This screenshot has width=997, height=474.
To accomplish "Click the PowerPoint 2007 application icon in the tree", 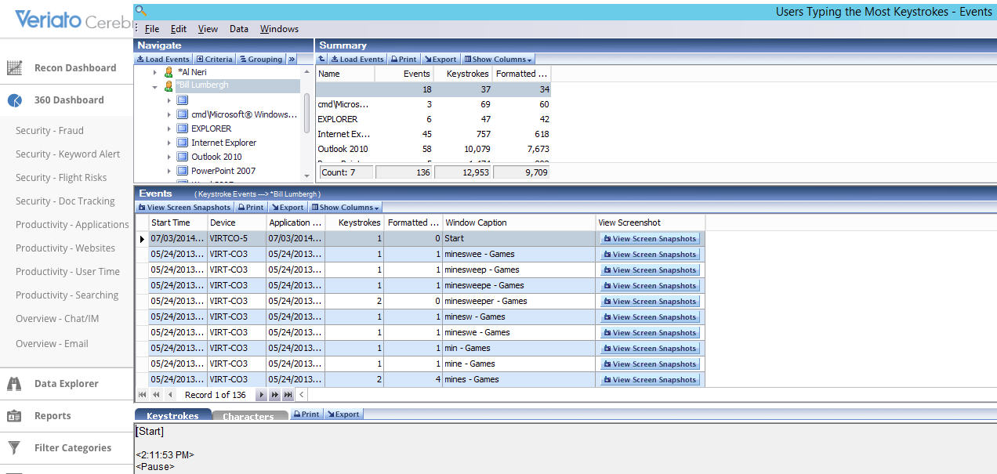I will coord(182,171).
